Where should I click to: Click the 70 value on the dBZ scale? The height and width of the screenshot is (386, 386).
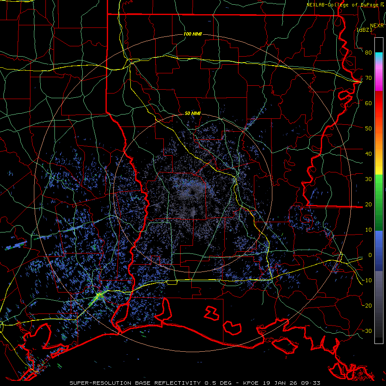tap(368, 78)
